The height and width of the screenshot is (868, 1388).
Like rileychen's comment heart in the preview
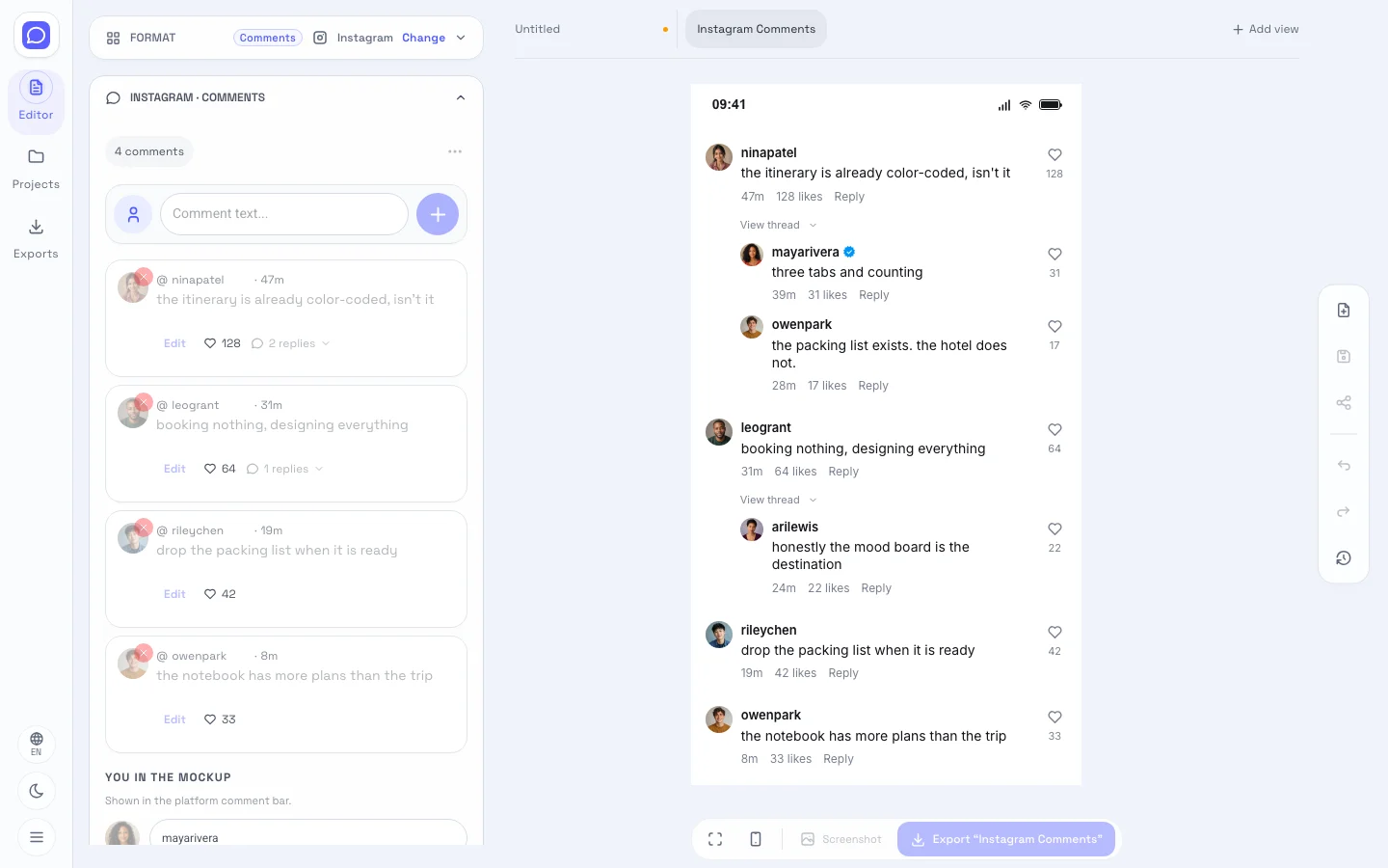[1054, 632]
